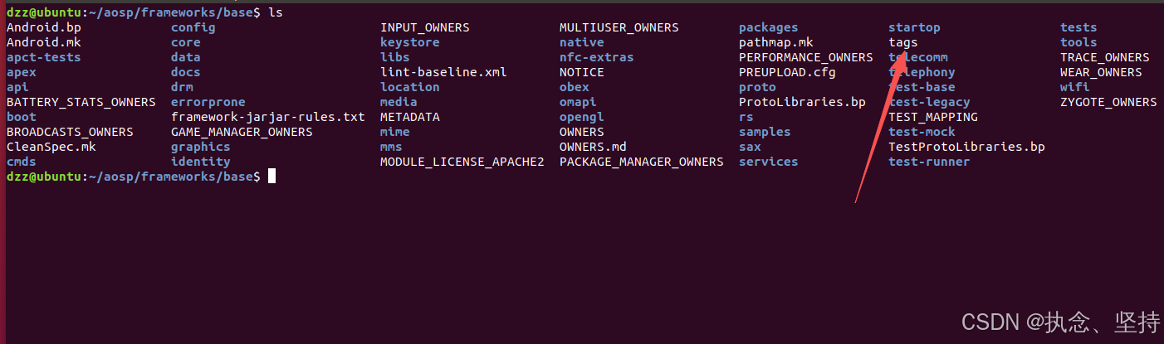Click the Android.bp file name
Viewport: 1164px width, 344px height.
tap(43, 27)
